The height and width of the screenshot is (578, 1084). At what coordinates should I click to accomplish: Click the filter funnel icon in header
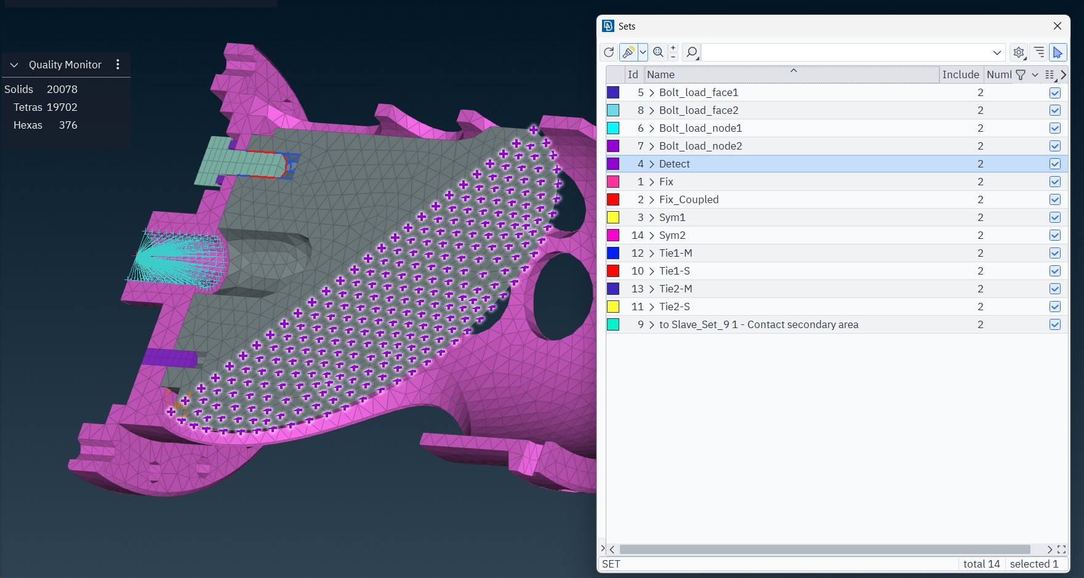tap(1021, 74)
